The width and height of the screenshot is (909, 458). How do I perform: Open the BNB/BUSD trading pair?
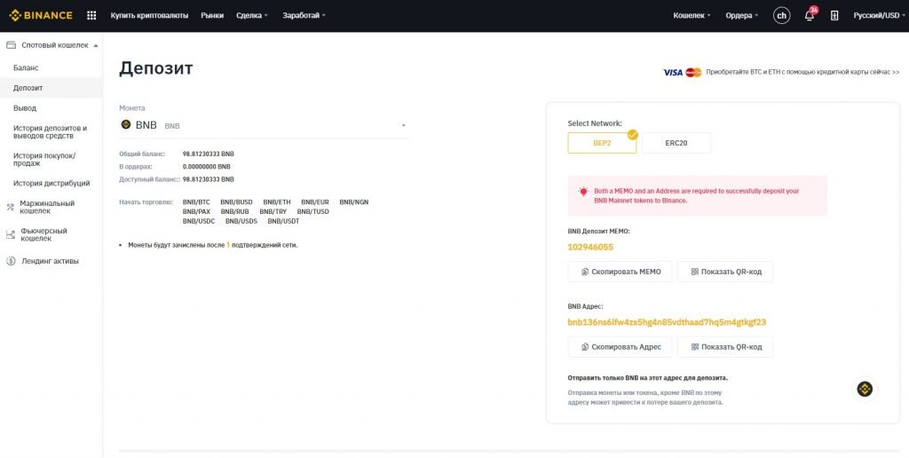coord(236,202)
